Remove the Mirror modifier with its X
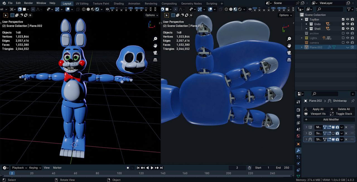The width and height of the screenshot is (357, 182). [x=346, y=127]
